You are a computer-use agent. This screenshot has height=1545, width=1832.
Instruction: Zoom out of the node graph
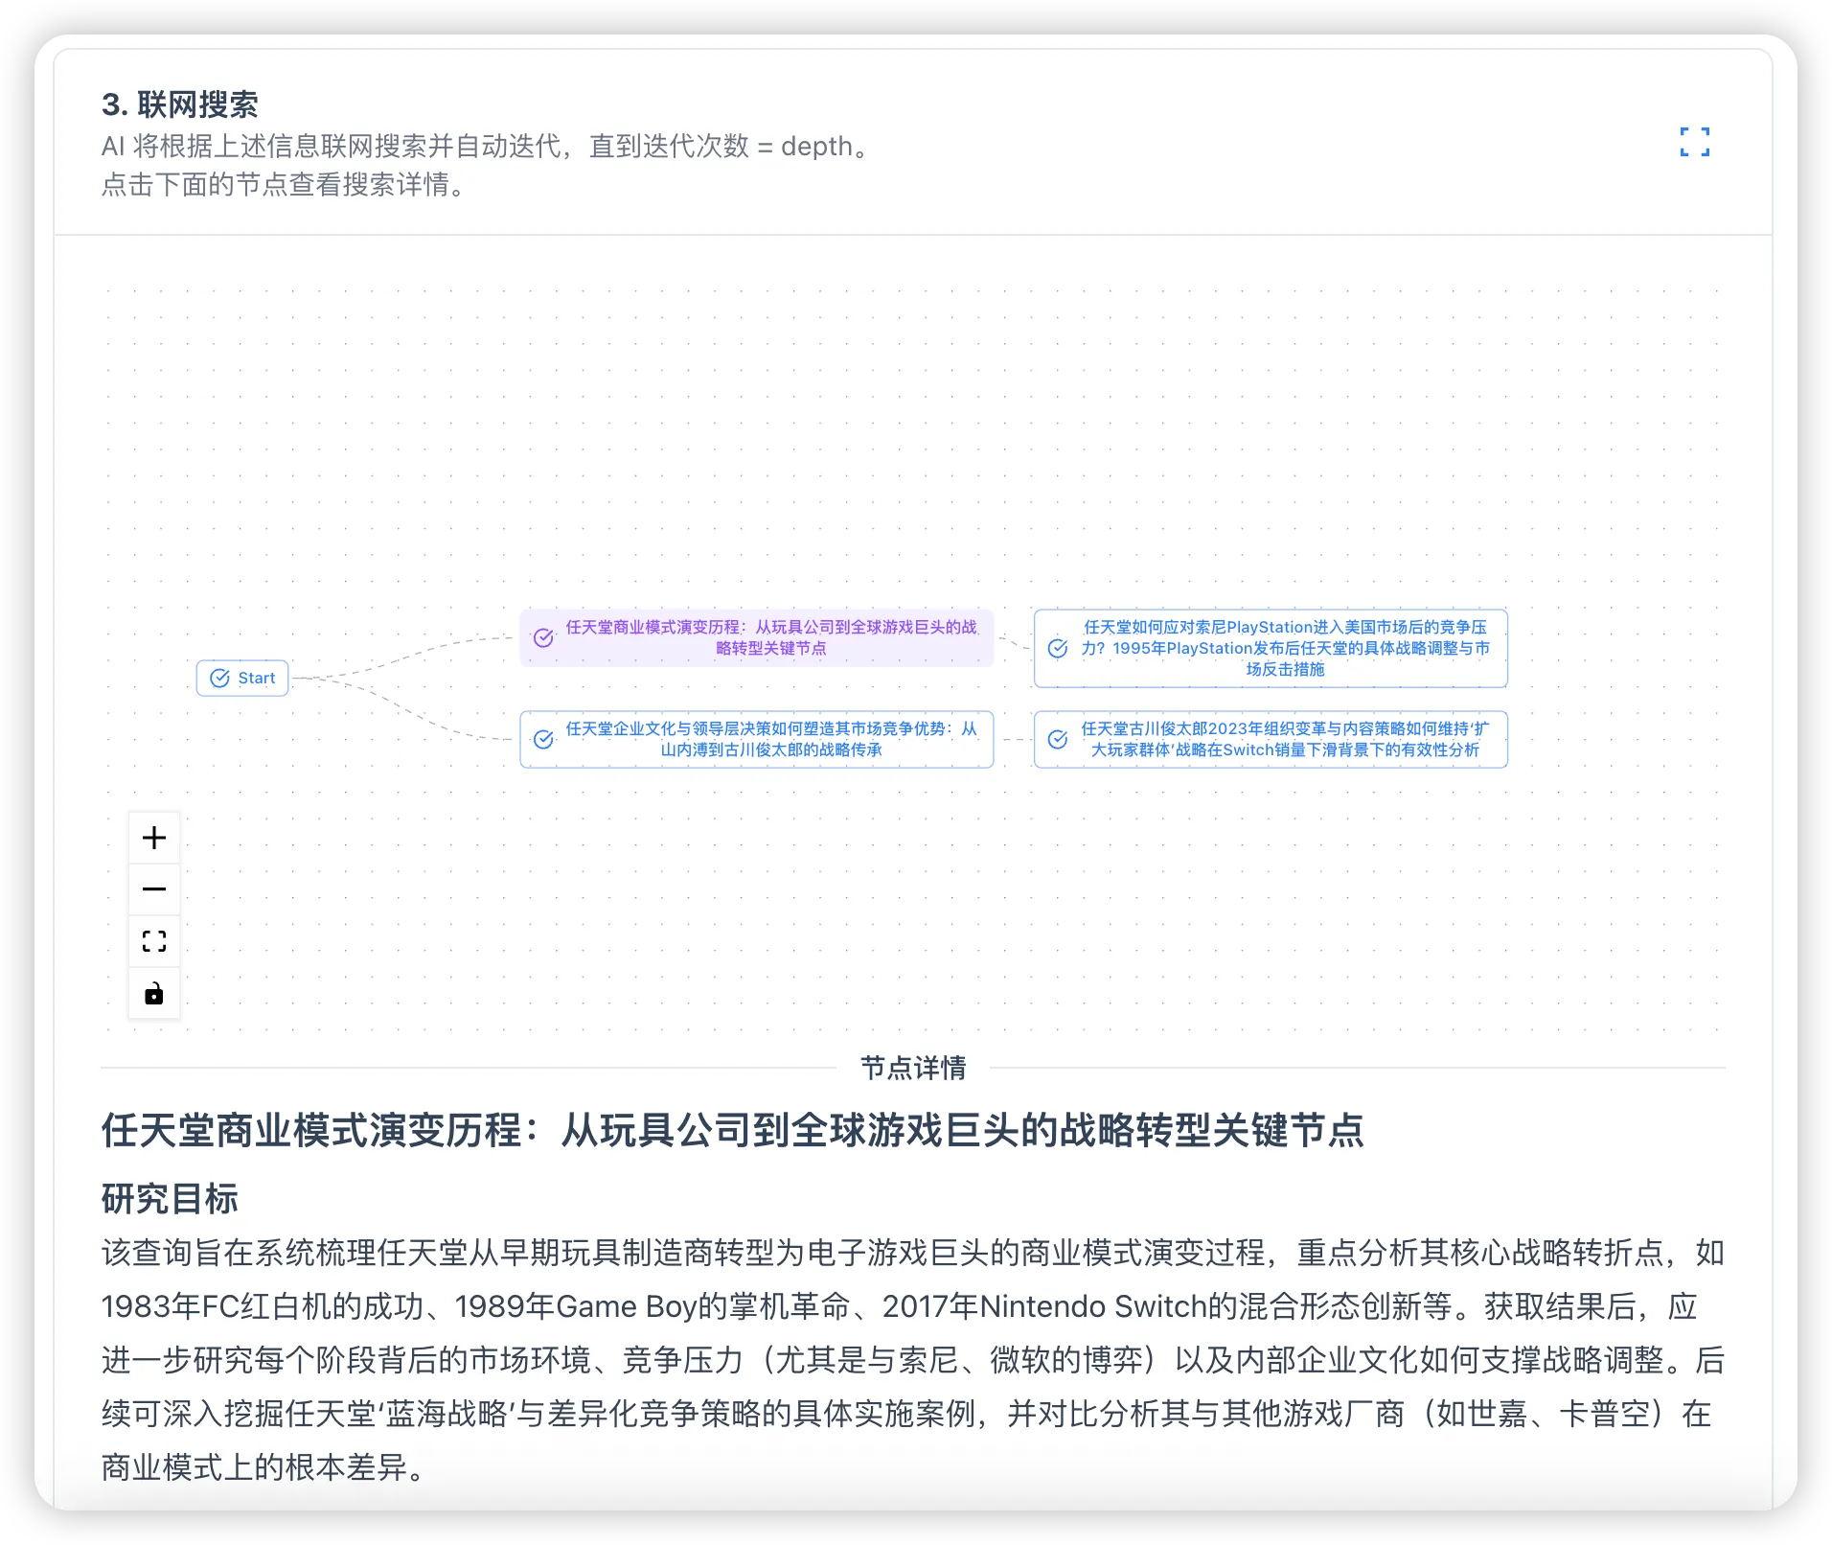[154, 889]
